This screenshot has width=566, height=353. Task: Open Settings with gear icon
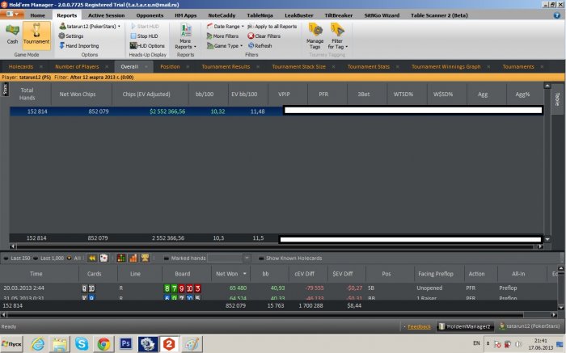(x=71, y=36)
